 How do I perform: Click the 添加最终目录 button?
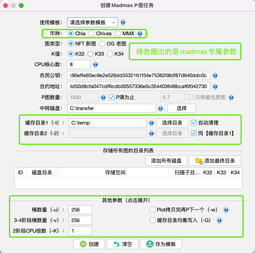215,161
